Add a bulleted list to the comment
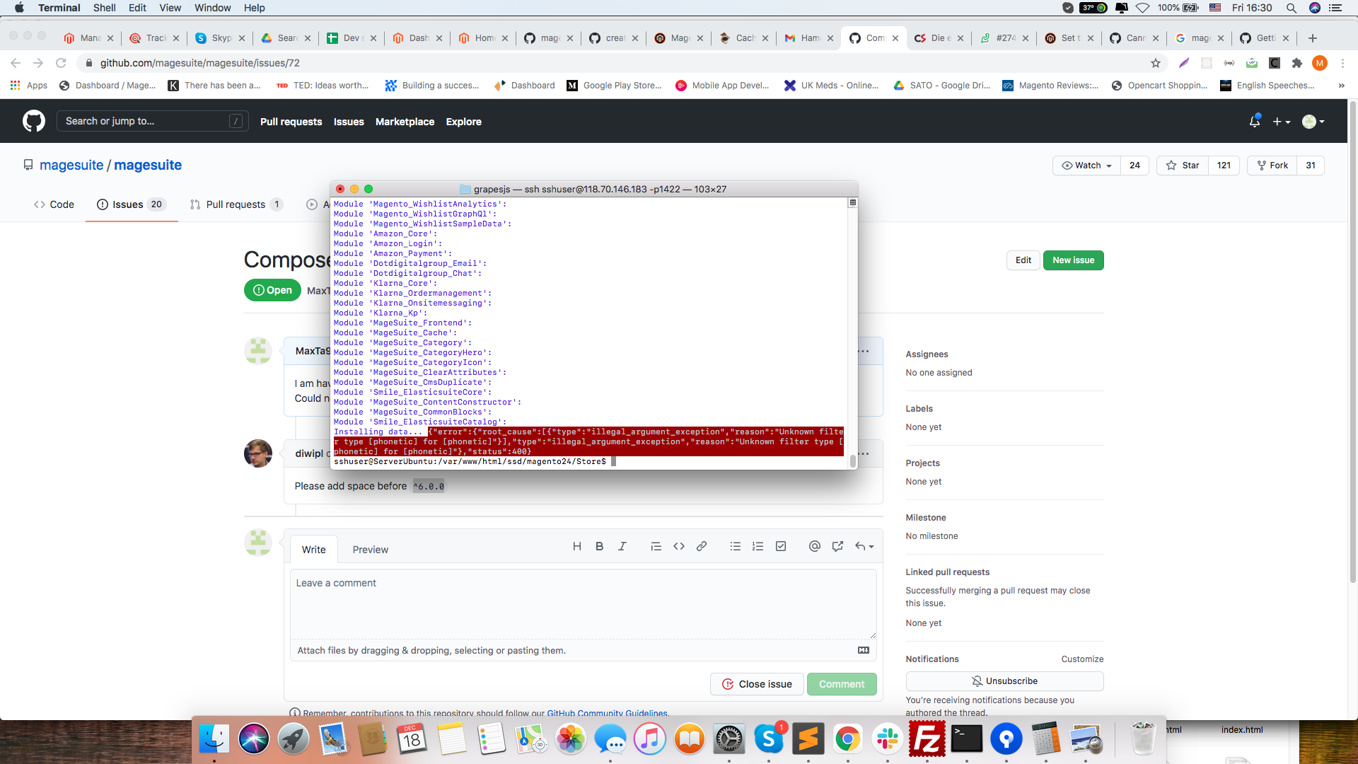This screenshot has width=1358, height=764. point(736,546)
